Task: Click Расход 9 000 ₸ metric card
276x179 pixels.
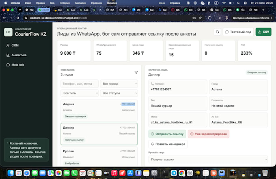Action: tap(74, 51)
